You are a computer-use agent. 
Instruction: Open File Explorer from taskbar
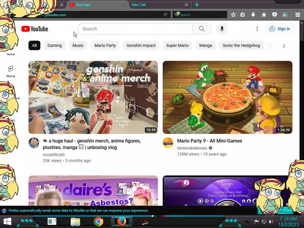pyautogui.click(x=75, y=222)
